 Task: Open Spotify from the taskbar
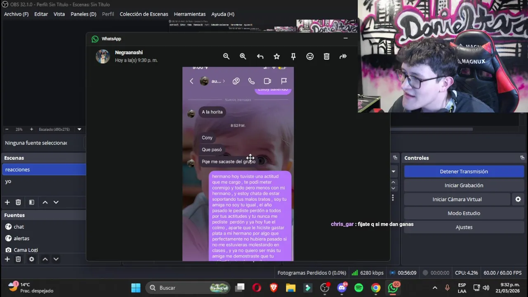[x=359, y=288]
